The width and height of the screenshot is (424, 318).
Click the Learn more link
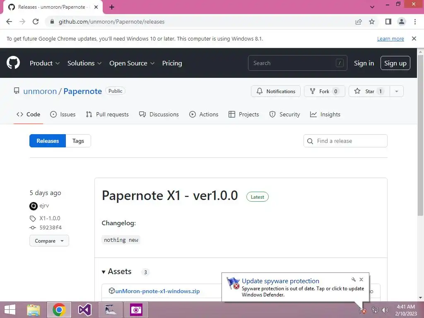click(x=390, y=39)
